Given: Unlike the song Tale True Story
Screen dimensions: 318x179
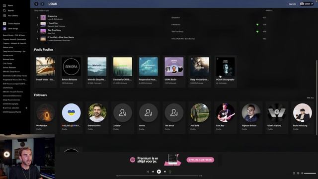Looking at the screenshot, I should point(257,32).
